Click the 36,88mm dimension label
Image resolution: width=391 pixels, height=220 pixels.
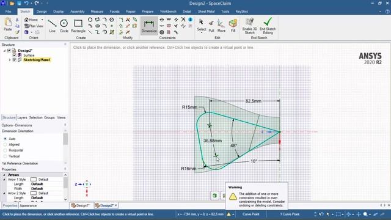(213, 141)
